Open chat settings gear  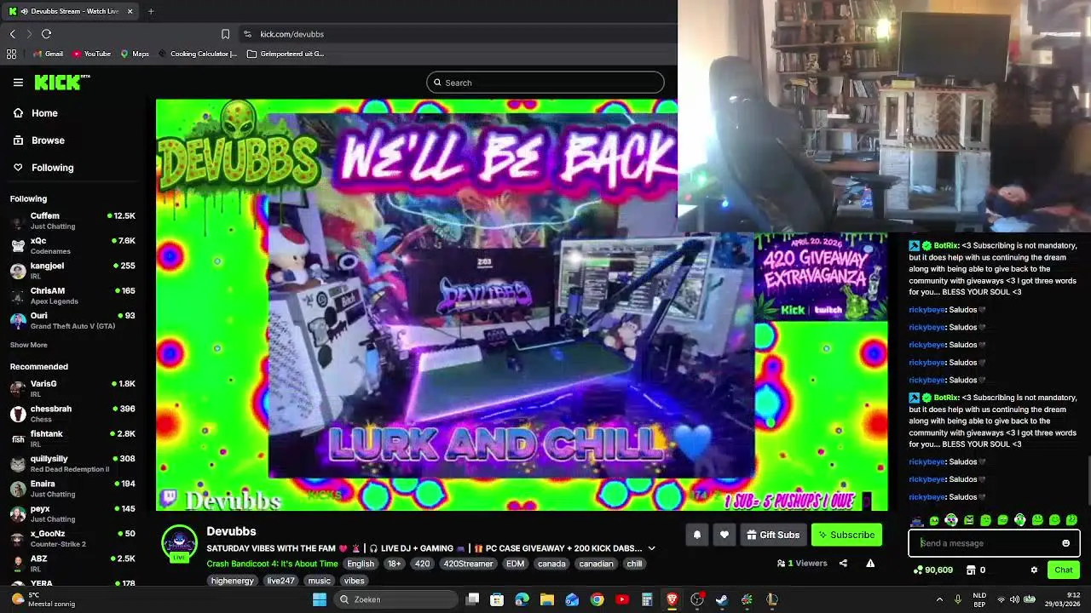pos(1034,570)
